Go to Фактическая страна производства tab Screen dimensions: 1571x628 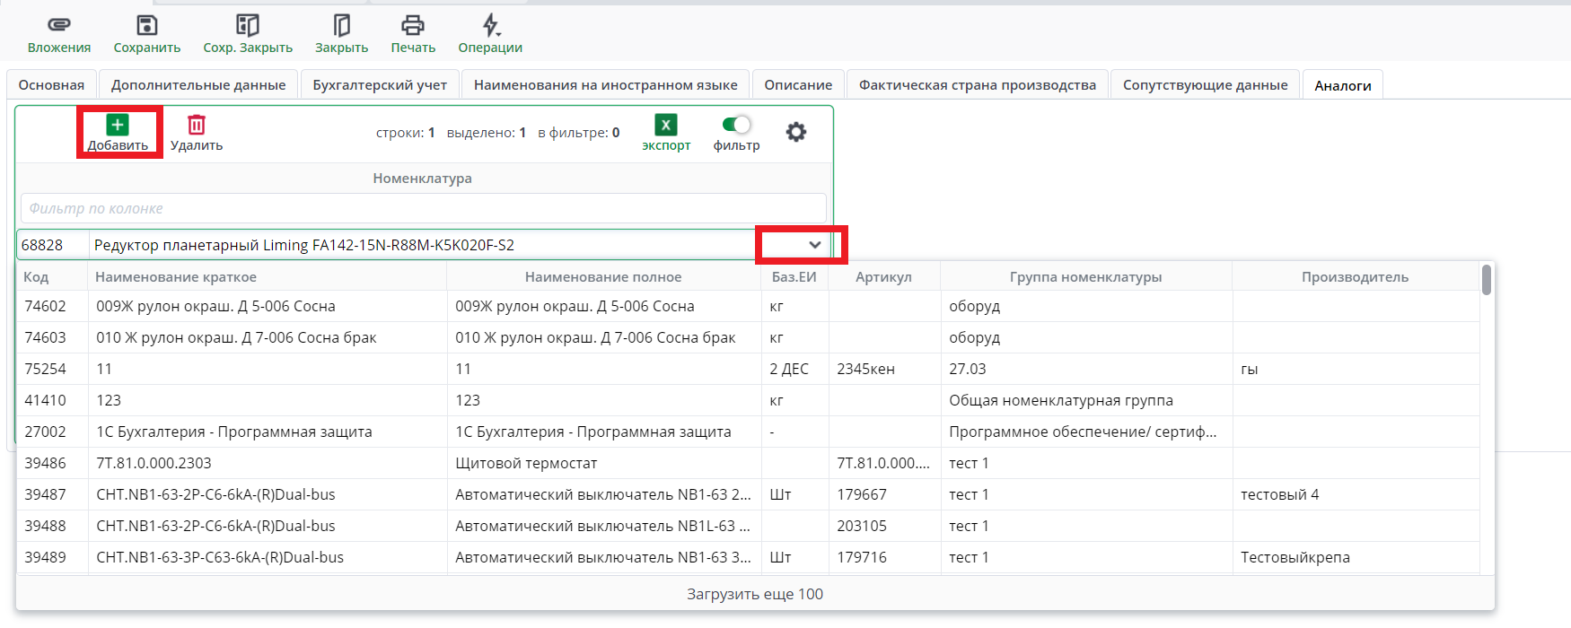(977, 85)
